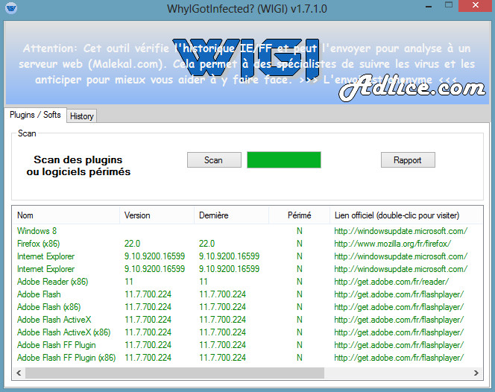Open the get.adobe.com/fr/reader link
The image size is (495, 392).
(x=391, y=282)
